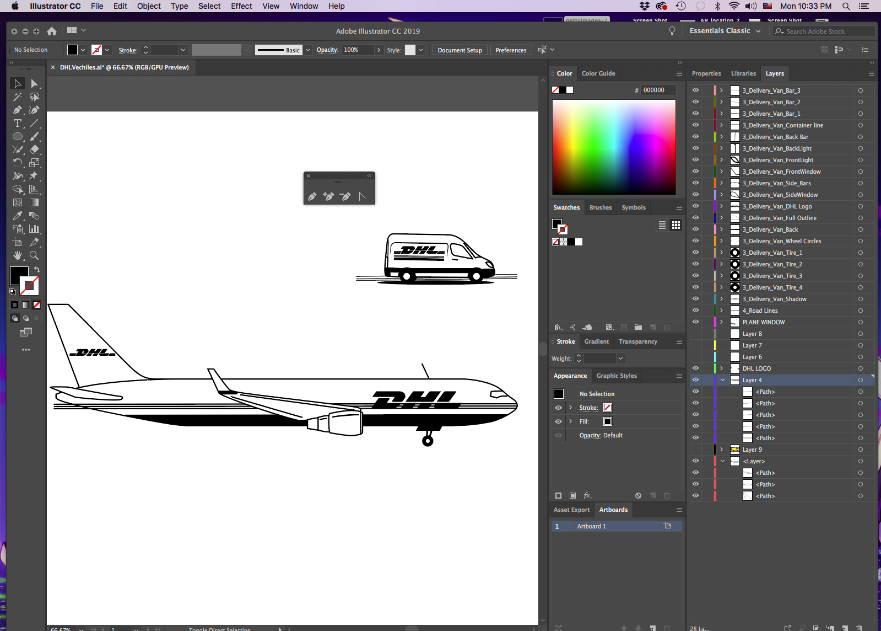The image size is (881, 631).
Task: Collapse Layer 4 contents
Action: [x=722, y=380]
